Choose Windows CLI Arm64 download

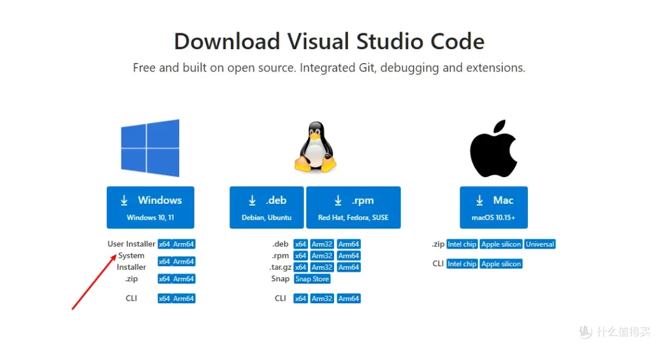point(183,298)
